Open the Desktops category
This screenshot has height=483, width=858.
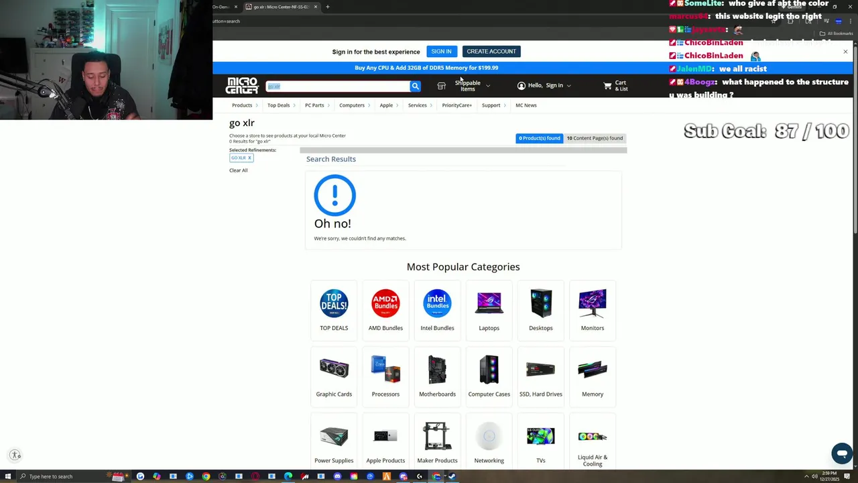click(540, 310)
